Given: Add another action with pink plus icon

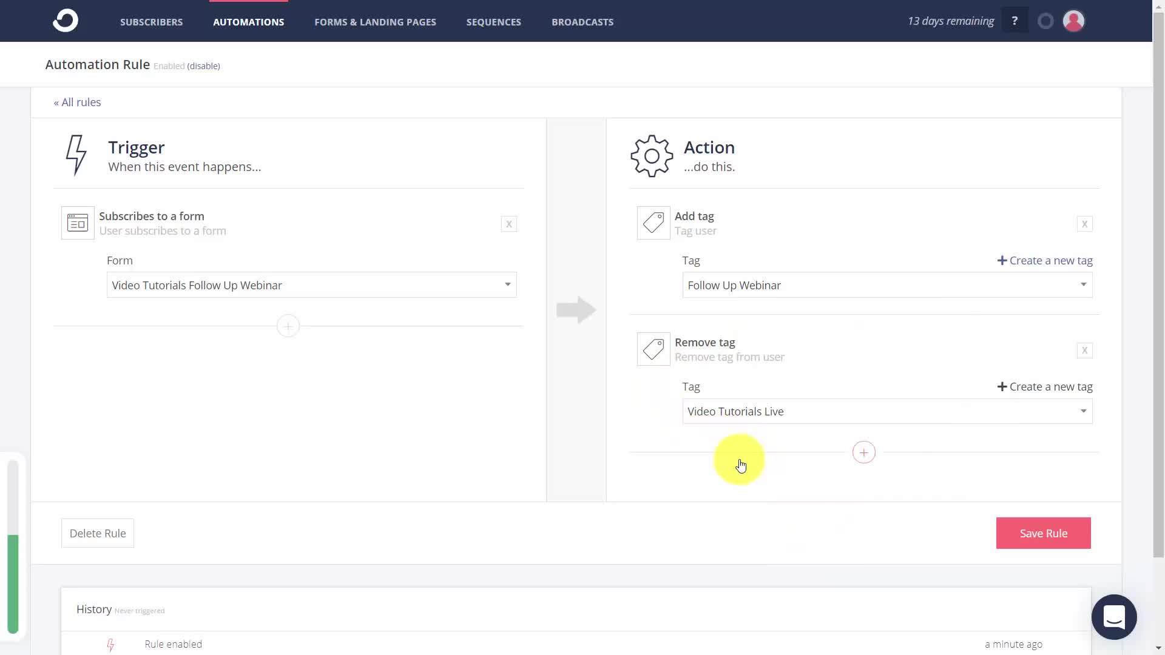Looking at the screenshot, I should pyautogui.click(x=863, y=452).
